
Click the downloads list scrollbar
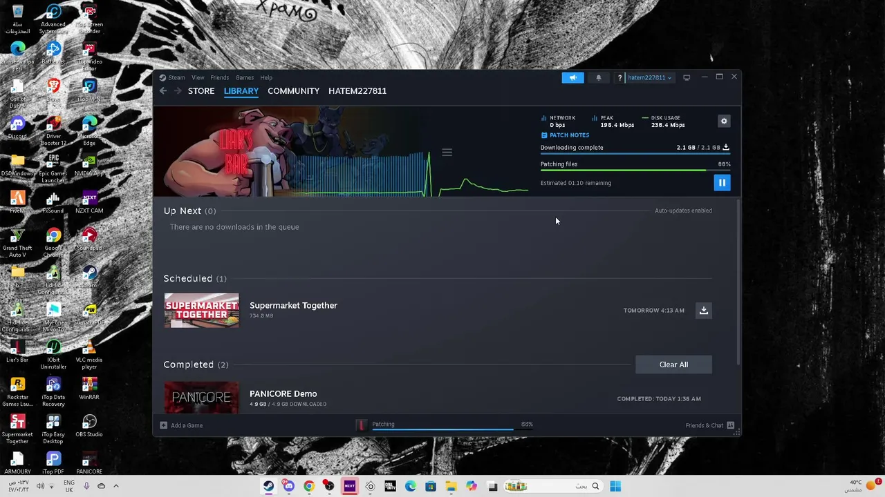tap(738, 283)
